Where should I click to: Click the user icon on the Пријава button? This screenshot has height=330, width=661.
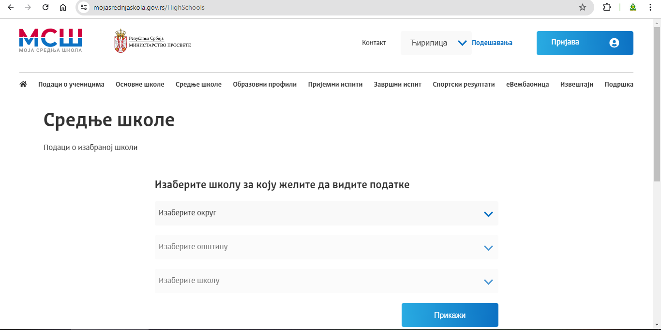614,43
